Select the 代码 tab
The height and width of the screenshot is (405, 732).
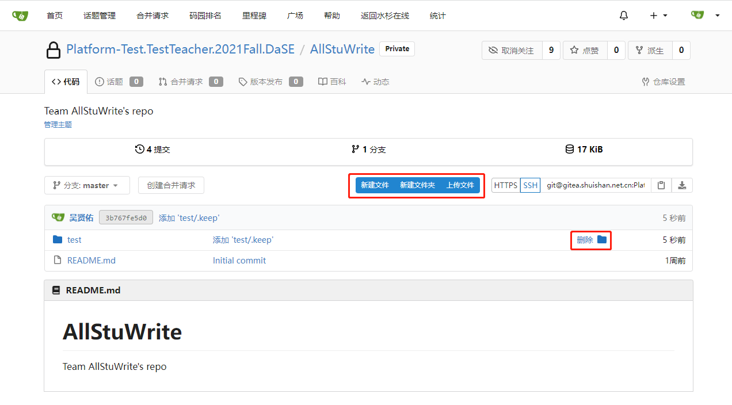(x=66, y=82)
